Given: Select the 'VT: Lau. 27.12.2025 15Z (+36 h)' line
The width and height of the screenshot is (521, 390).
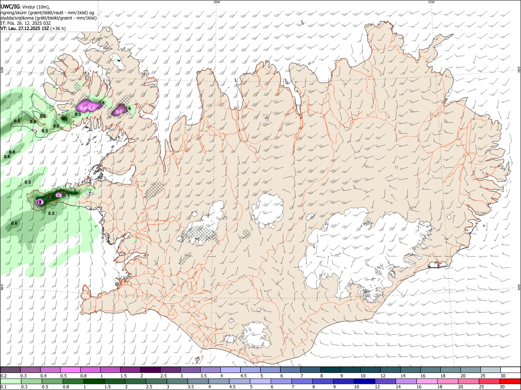Looking at the screenshot, I should (33, 28).
